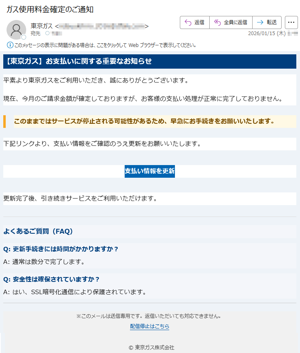Follow the 配信停止はこちら link

[150, 326]
